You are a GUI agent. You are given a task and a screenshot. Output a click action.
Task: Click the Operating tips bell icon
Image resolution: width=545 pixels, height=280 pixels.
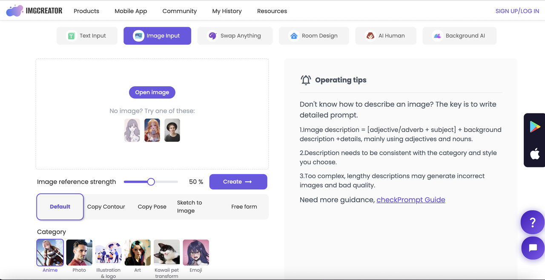[x=306, y=80]
